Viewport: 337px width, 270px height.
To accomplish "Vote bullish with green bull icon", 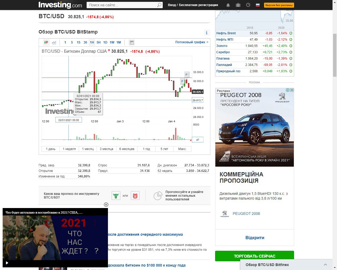I will [116, 196].
